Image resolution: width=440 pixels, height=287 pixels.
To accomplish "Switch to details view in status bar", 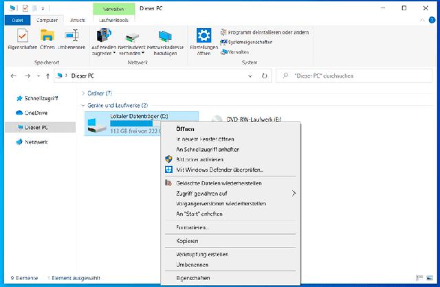I will (419, 278).
